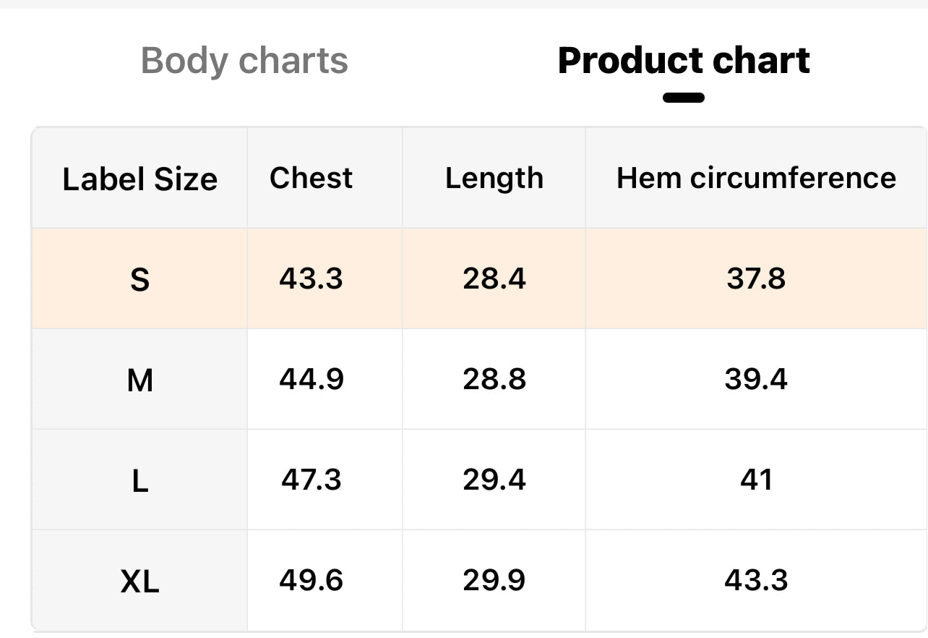Select the Product chart tab
Image resolution: width=928 pixels, height=638 pixels.
point(683,61)
